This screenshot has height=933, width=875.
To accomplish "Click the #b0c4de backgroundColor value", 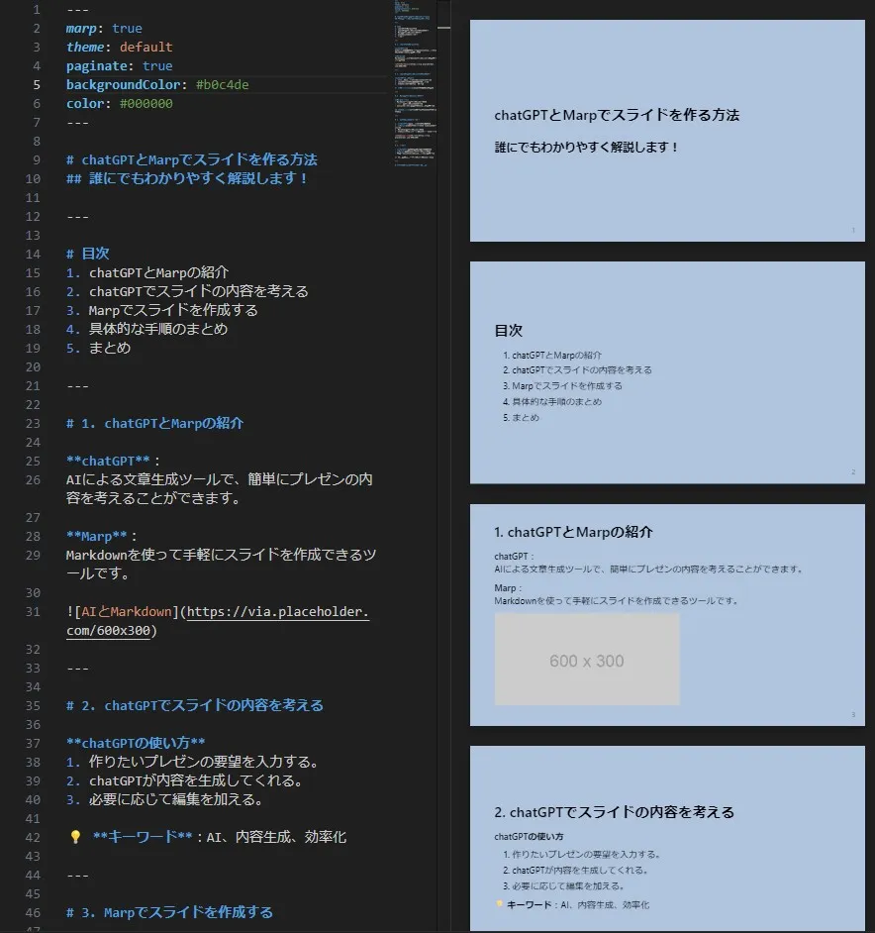I will coord(223,85).
